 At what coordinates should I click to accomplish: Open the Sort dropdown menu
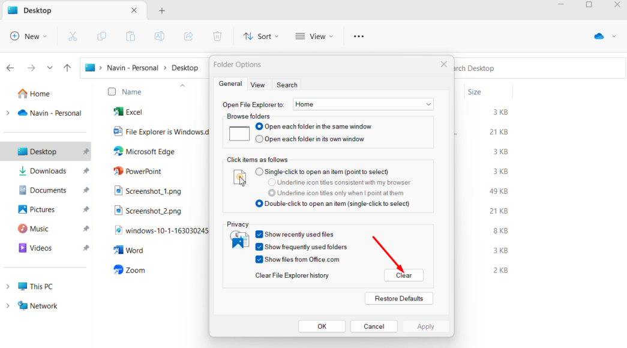(x=260, y=36)
